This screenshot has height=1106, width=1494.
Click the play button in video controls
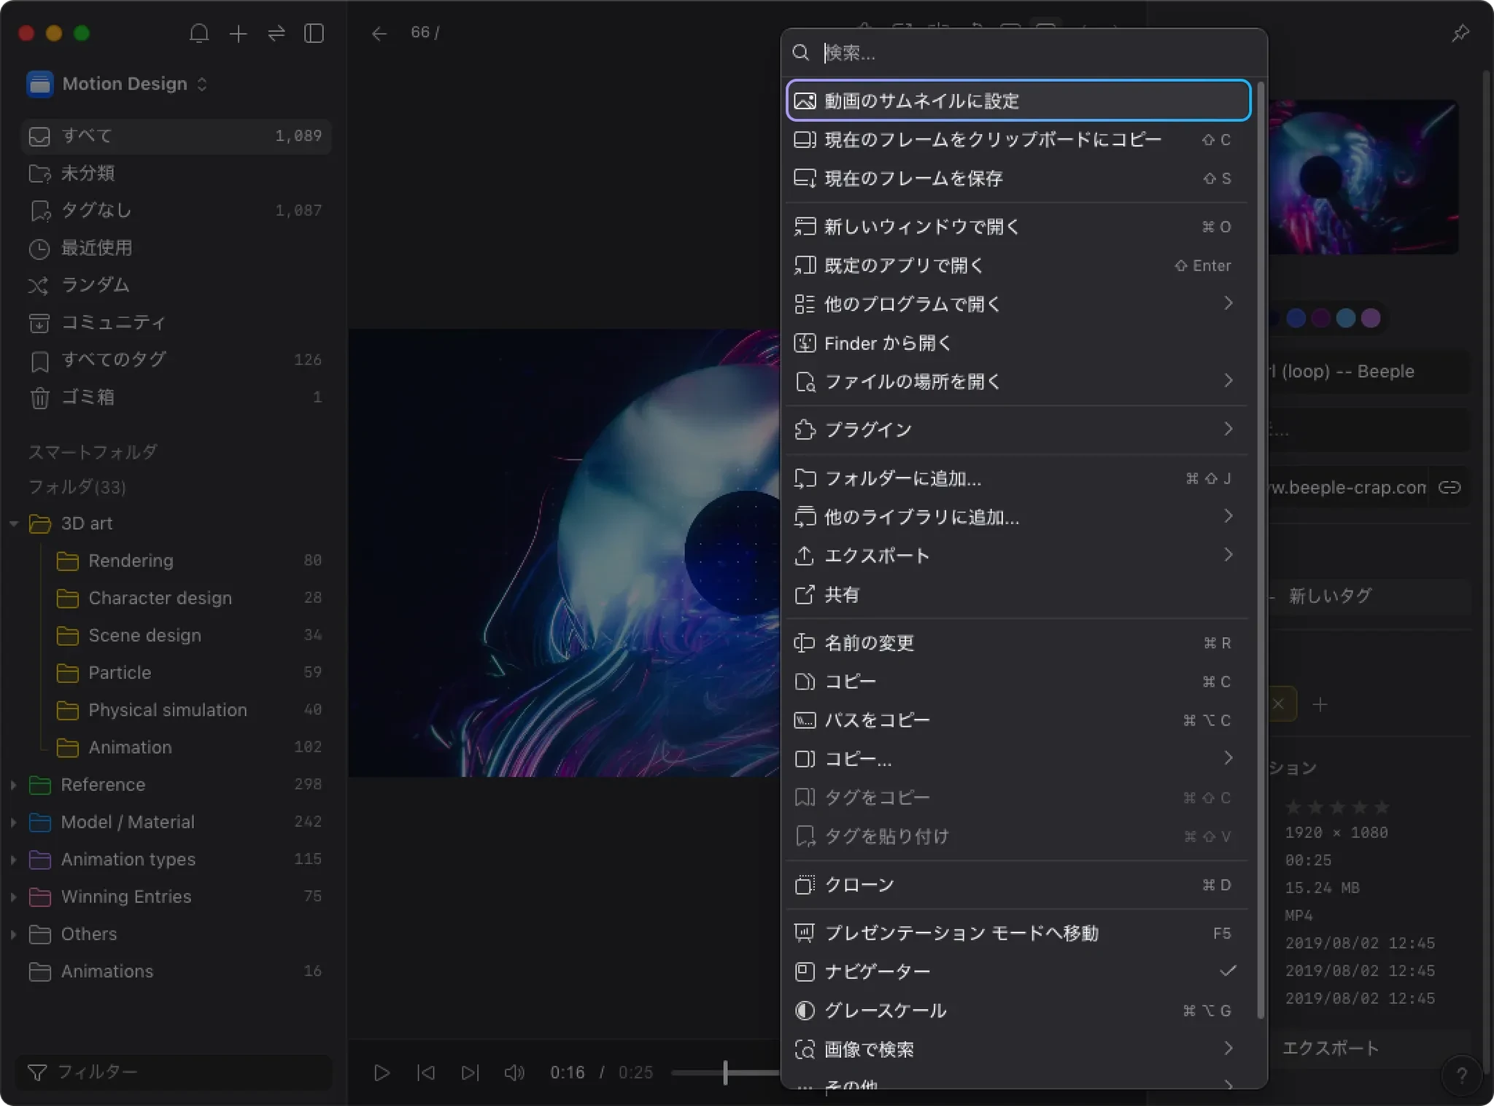click(x=382, y=1072)
